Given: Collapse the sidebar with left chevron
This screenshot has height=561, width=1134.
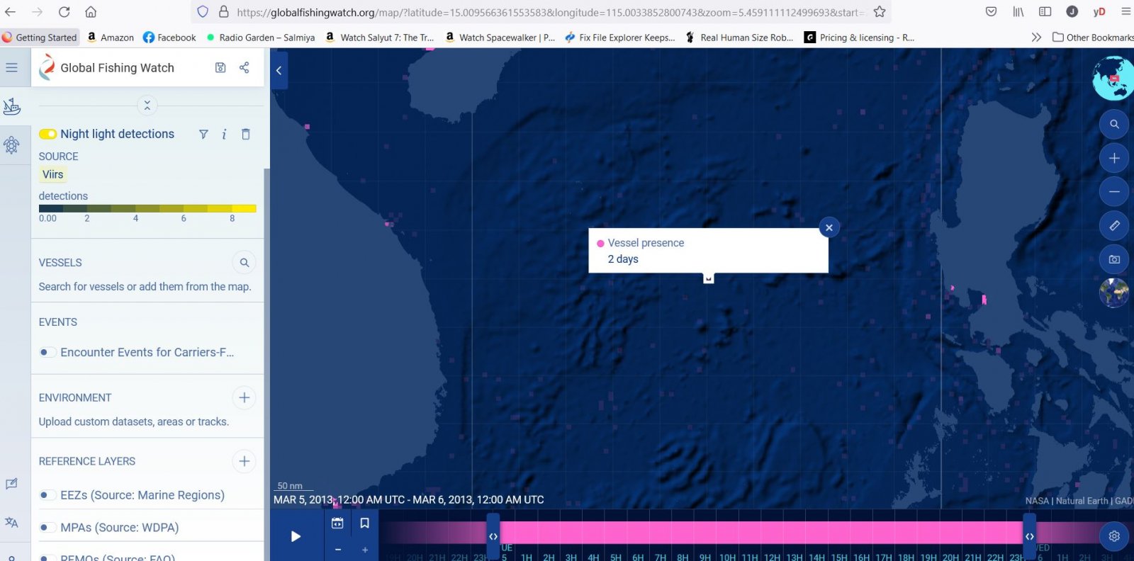Looking at the screenshot, I should click(x=279, y=70).
